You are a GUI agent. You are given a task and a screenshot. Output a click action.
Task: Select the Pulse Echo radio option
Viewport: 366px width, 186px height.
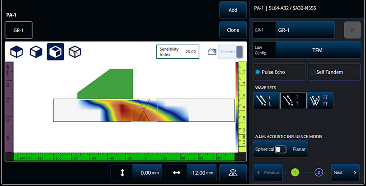(278, 72)
